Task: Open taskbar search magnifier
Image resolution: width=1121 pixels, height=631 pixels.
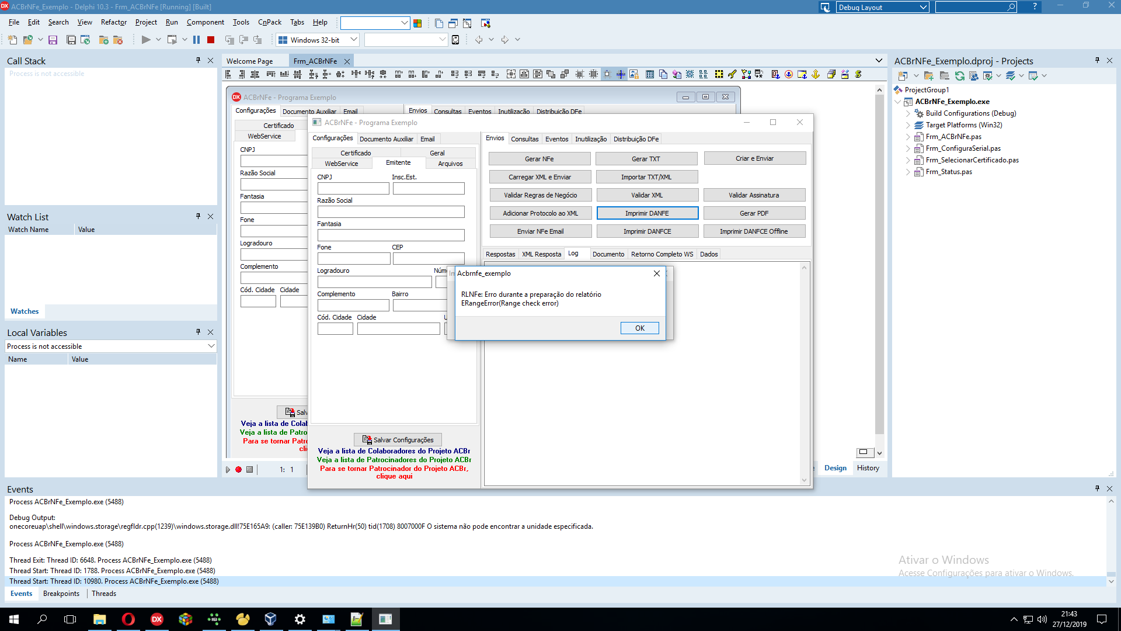Action: [x=42, y=619]
